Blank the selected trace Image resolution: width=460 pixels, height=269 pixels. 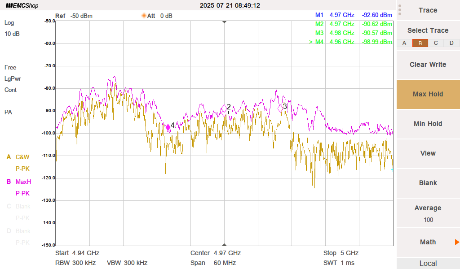coord(428,183)
